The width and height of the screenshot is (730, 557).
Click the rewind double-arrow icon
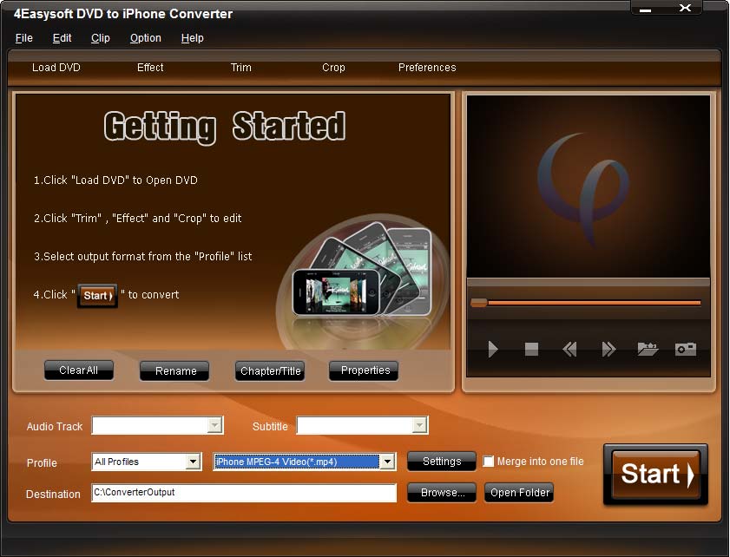click(569, 349)
